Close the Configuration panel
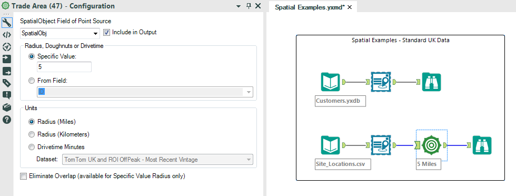The height and width of the screenshot is (196, 516). click(x=258, y=6)
